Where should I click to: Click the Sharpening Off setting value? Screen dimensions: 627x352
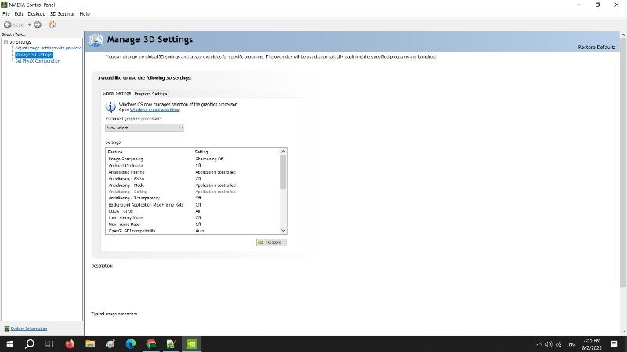pyautogui.click(x=209, y=159)
